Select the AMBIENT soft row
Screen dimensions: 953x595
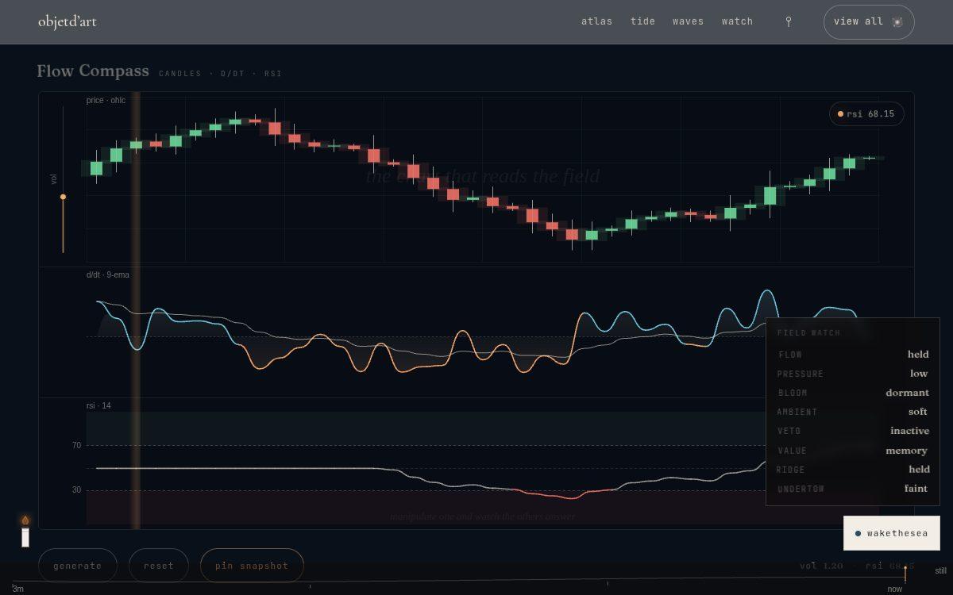pos(853,412)
